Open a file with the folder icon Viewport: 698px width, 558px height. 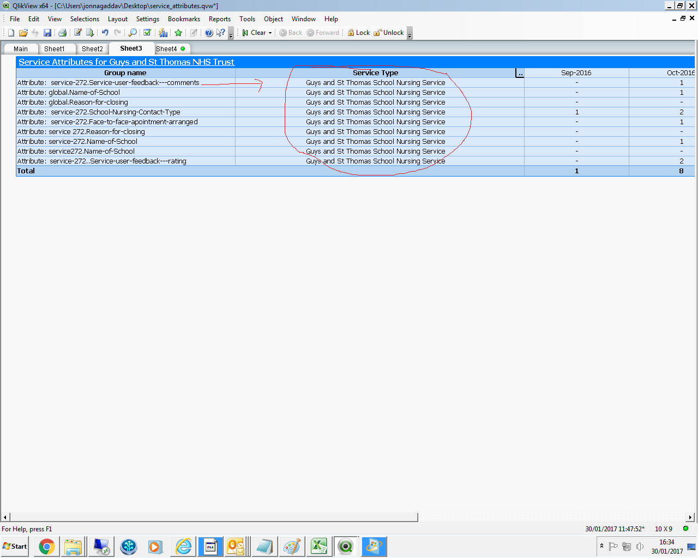pos(23,33)
